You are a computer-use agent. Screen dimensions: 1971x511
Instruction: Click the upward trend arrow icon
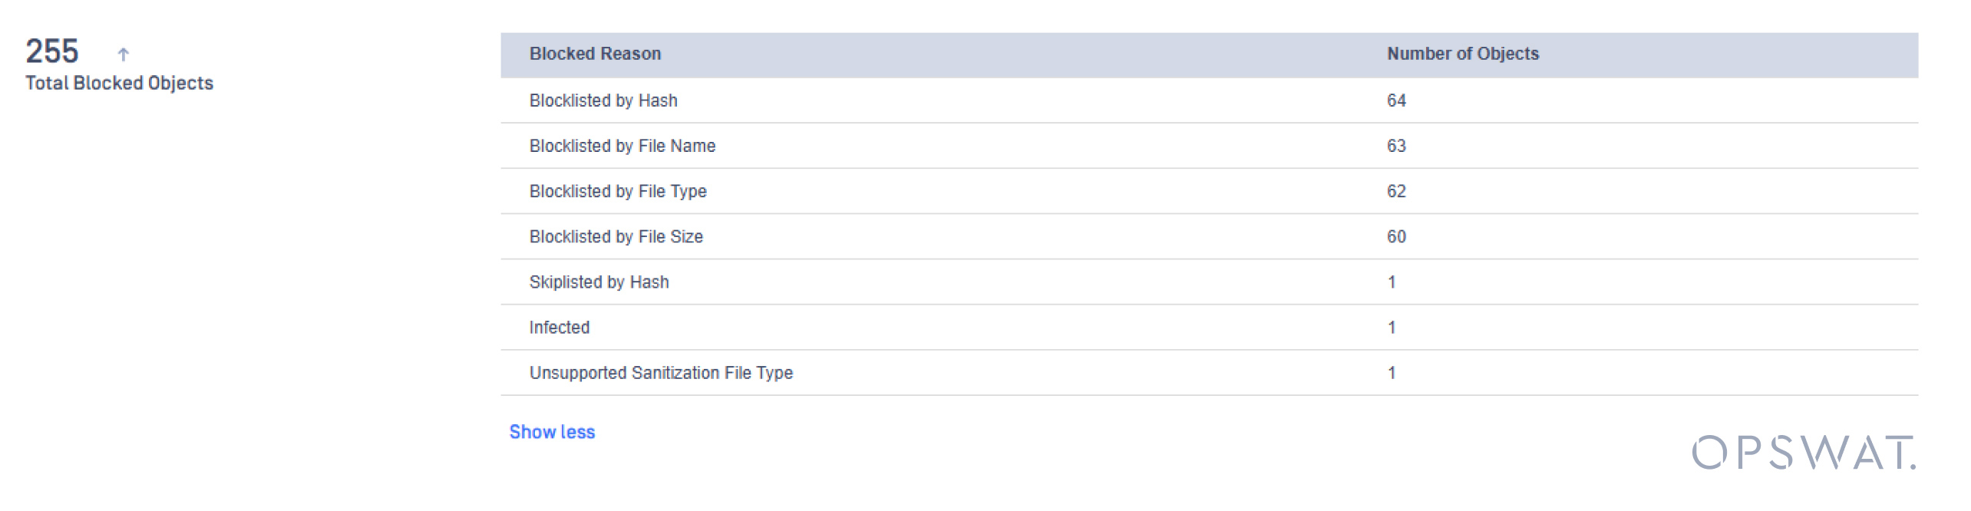pos(123,54)
